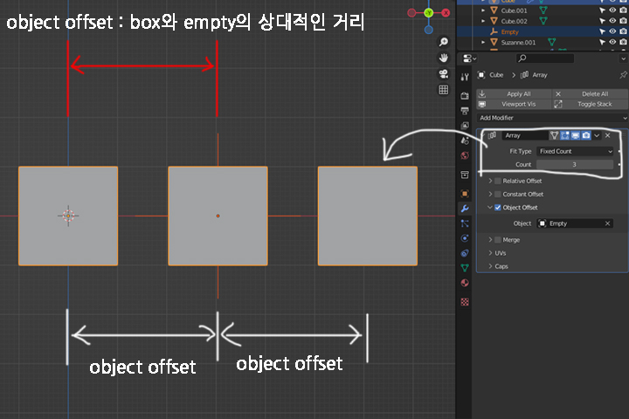Toggle Array modifier viewport display
This screenshot has width=629, height=419.
(x=575, y=135)
